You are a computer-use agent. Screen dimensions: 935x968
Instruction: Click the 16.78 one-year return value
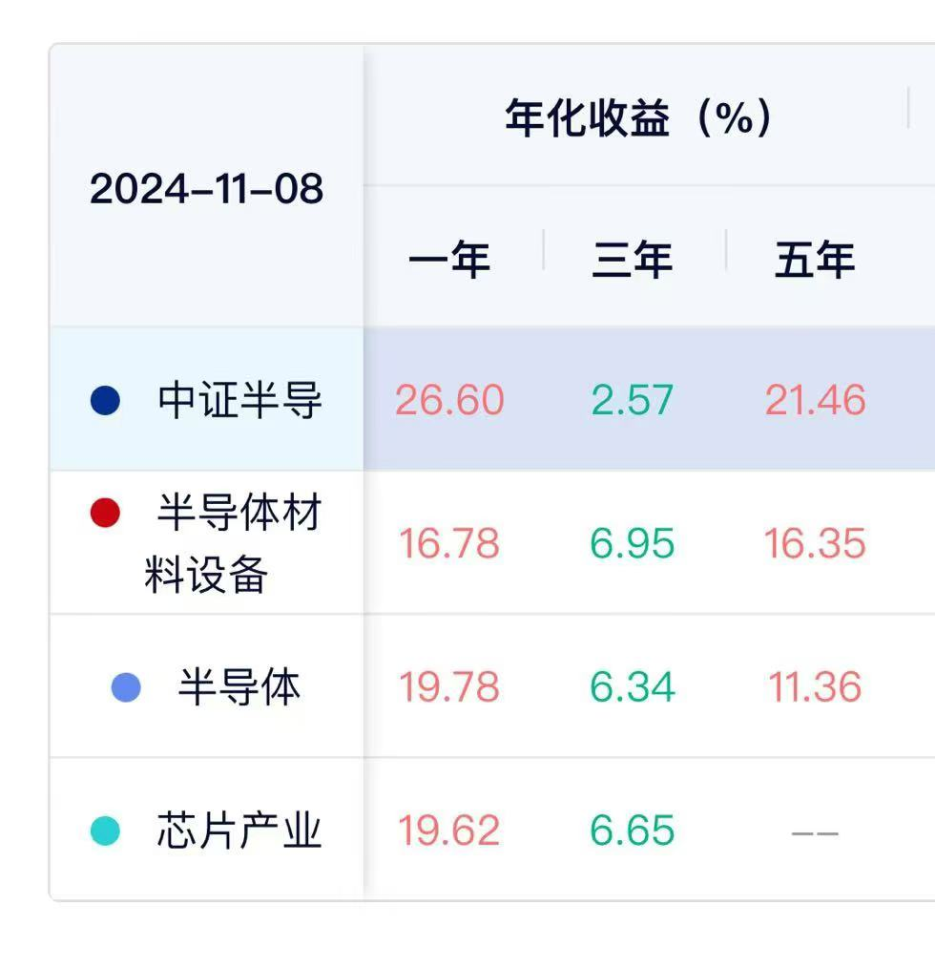(449, 544)
